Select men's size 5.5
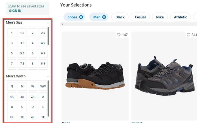Image resolution: width=197 pixels, height=123 pixels. (22, 53)
